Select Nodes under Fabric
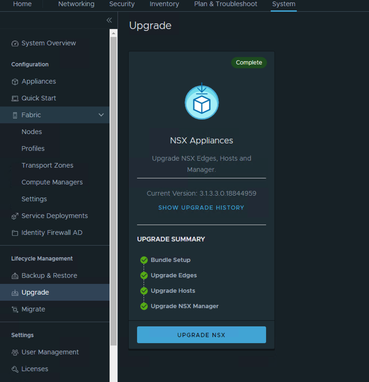369x382 pixels. [x=32, y=132]
